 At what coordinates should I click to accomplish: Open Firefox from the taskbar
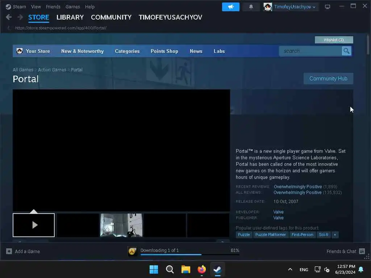point(202,269)
